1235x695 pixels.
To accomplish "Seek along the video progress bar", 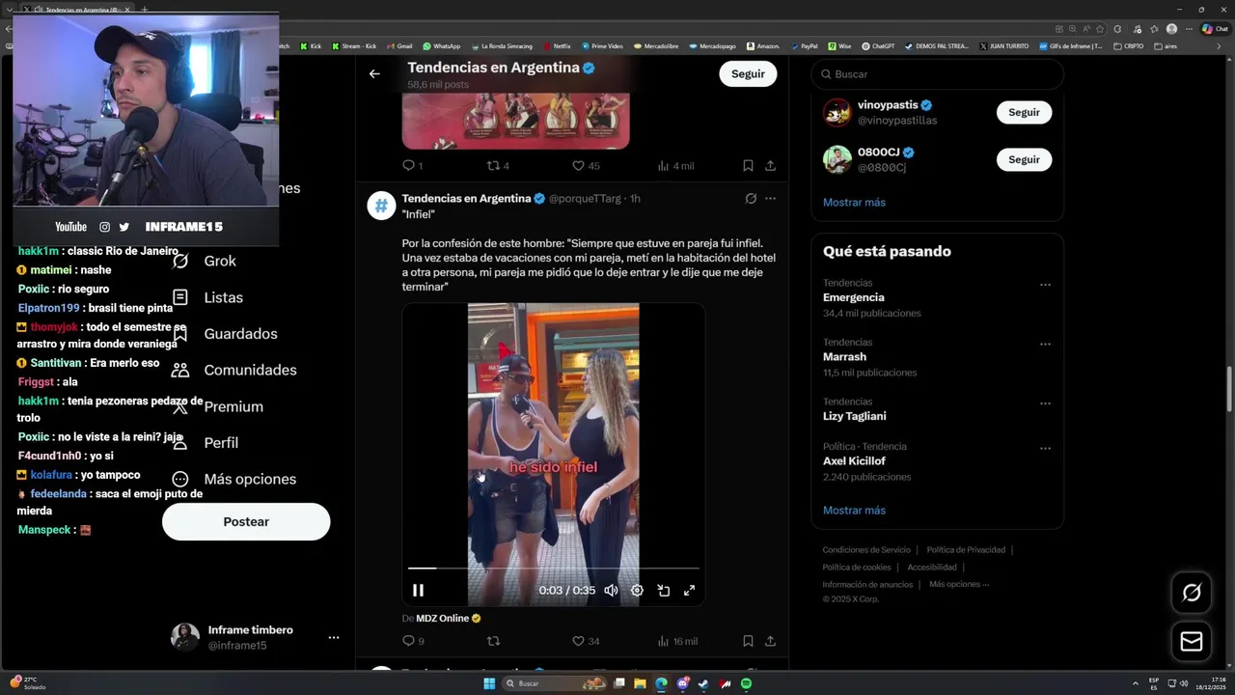I will tap(553, 569).
